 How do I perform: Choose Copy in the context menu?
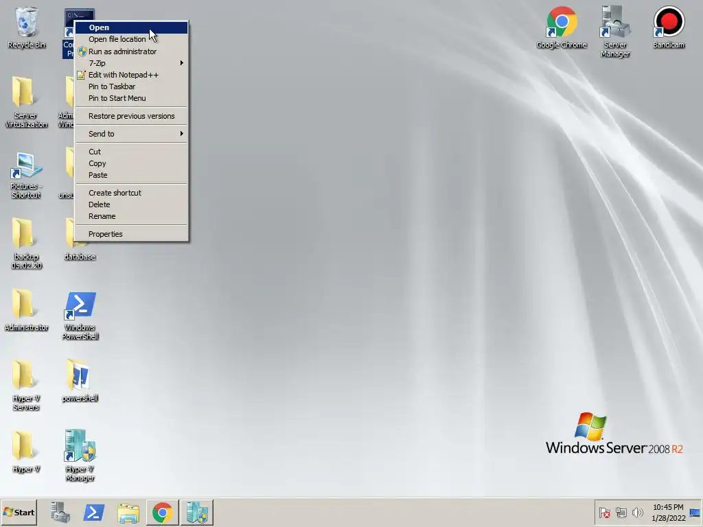coord(131,163)
